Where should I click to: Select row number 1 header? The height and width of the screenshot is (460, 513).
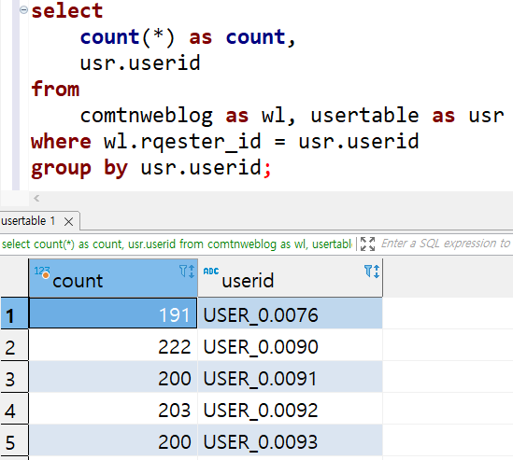tap(14, 313)
